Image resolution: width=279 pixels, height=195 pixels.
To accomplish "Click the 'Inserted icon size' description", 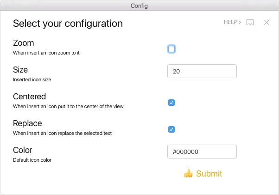I will tap(32, 79).
